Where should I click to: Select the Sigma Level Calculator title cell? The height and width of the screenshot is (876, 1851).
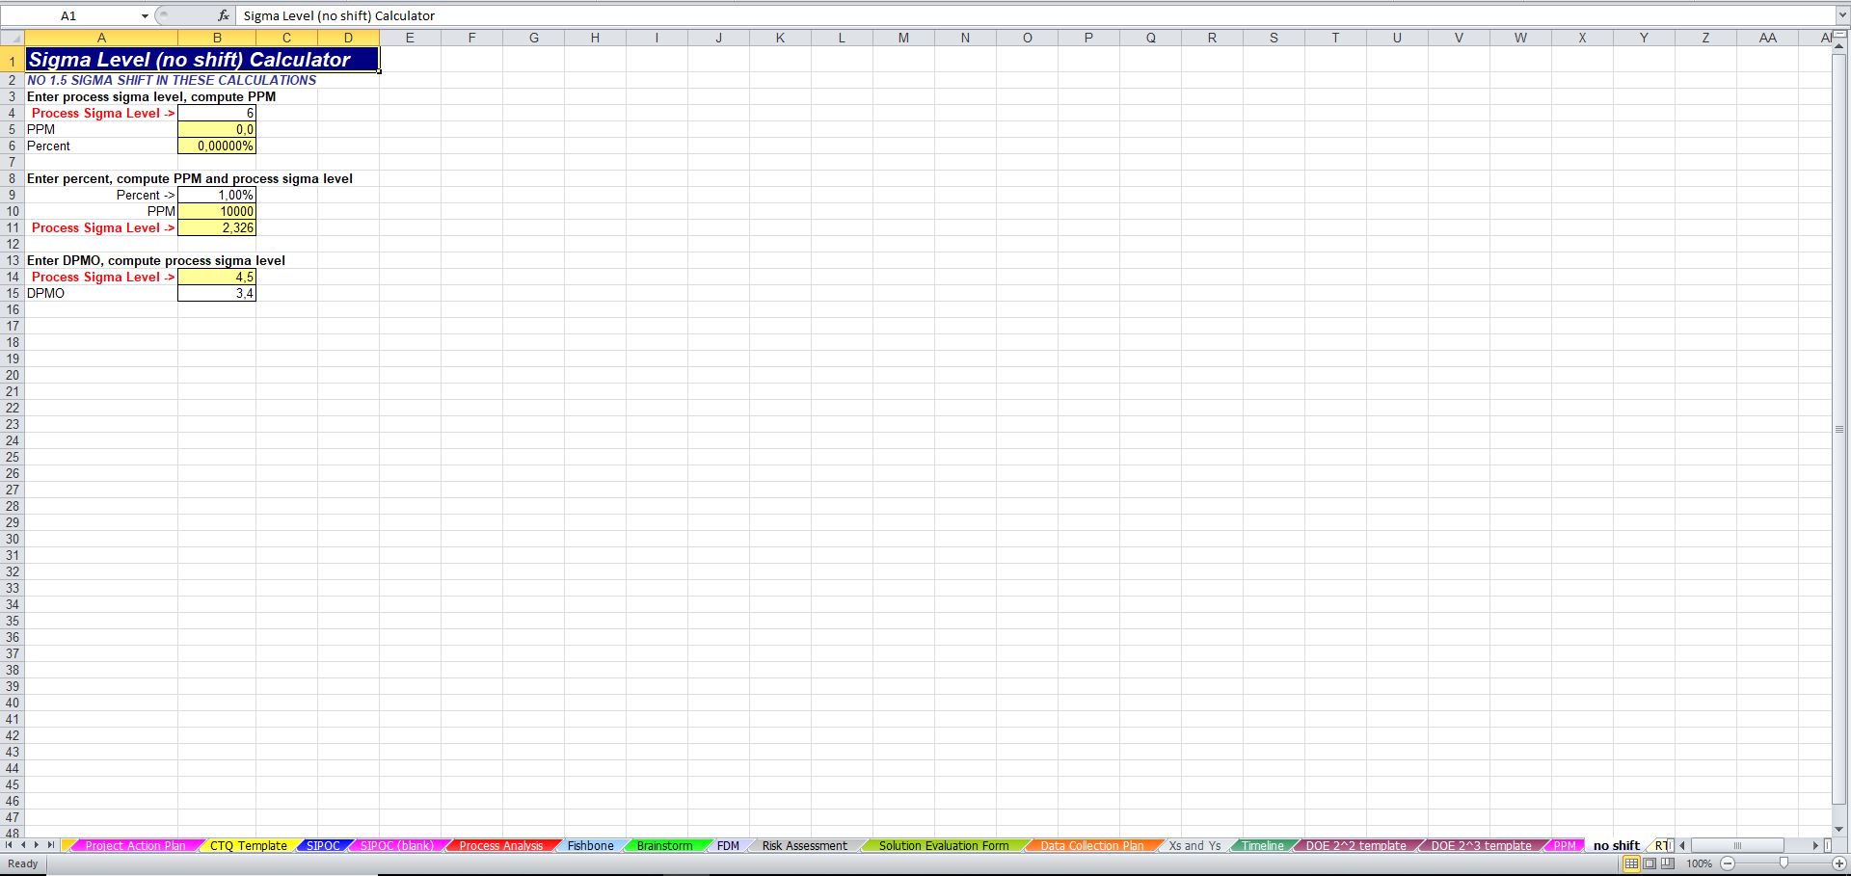pyautogui.click(x=201, y=60)
